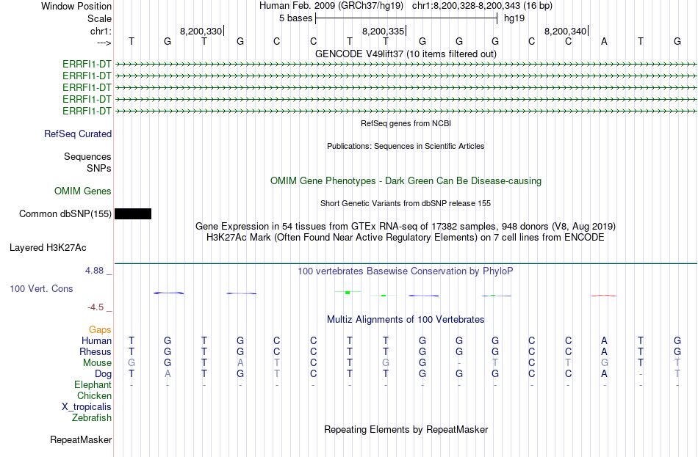Screen dimensions: 698x457
Task: Click the 8,200,335 ruler coordinate
Action: coord(383,31)
